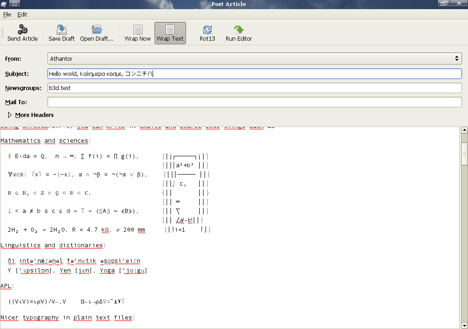468x329 pixels.
Task: Launch Run Editor green arrow icon
Action: (x=239, y=29)
